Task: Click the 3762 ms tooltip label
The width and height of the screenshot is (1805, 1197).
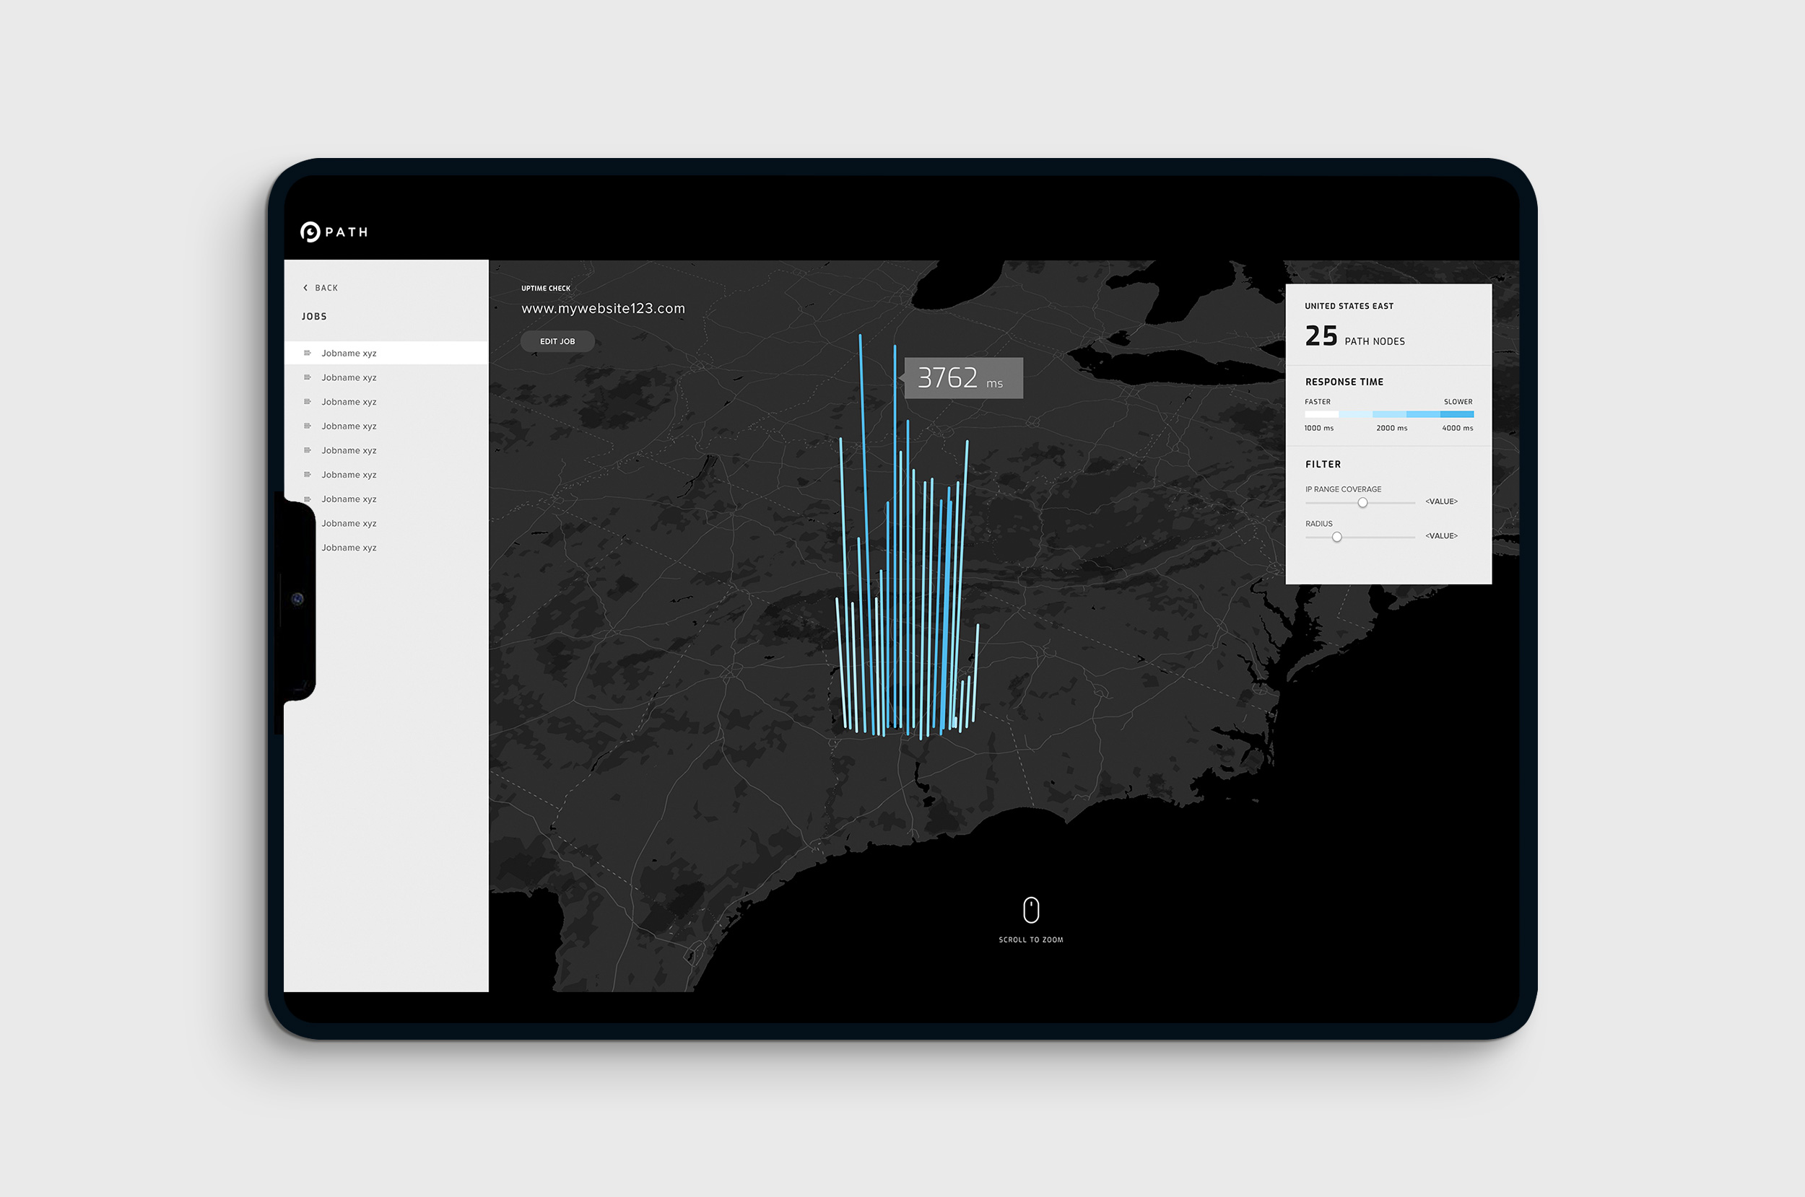Action: (x=962, y=378)
